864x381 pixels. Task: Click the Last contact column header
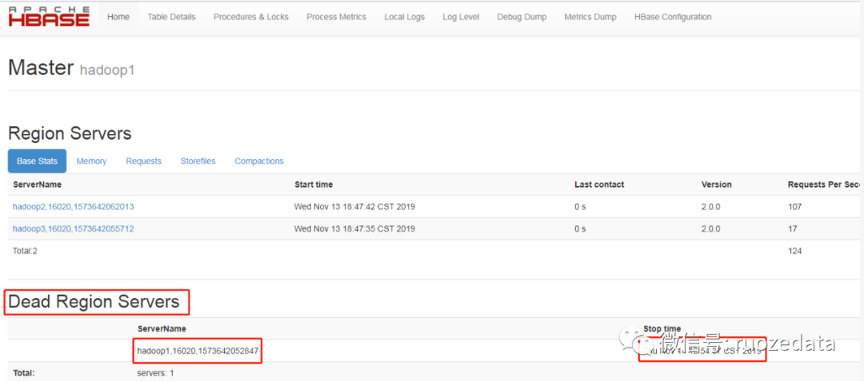599,185
